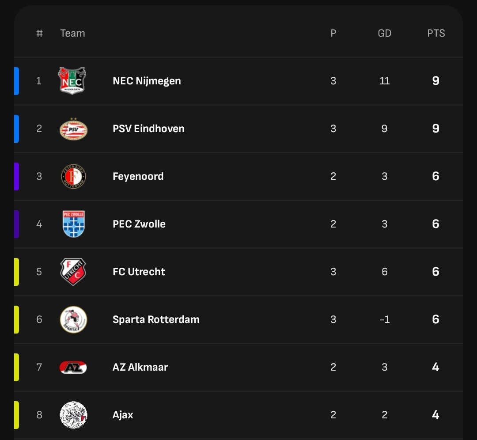This screenshot has width=477, height=440.
Task: Click the AZ Alkmaar logo
Action: 73,367
